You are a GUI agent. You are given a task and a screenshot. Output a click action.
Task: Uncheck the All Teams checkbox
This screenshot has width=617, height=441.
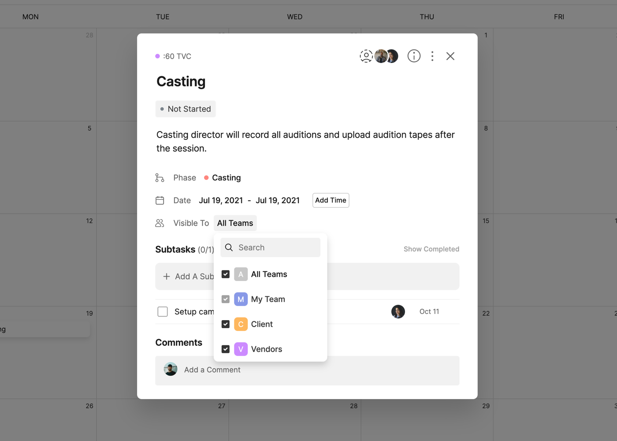226,274
